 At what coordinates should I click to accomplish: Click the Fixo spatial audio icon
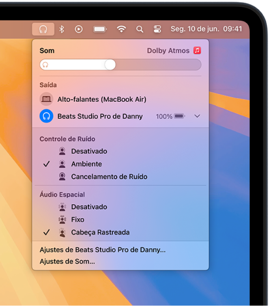[x=62, y=220]
